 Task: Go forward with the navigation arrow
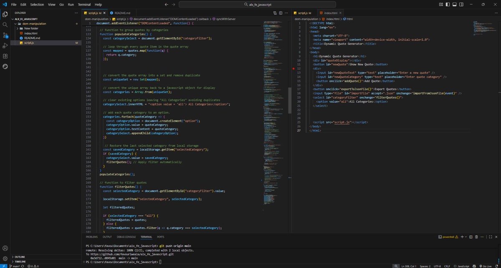click(x=173, y=4)
